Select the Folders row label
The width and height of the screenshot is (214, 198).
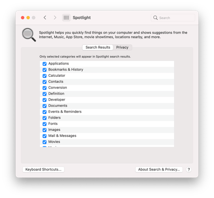click(54, 118)
